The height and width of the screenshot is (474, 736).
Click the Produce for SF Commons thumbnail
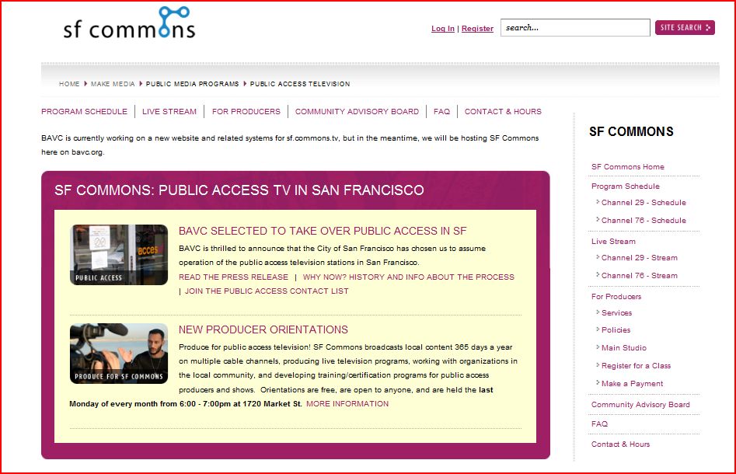click(119, 354)
